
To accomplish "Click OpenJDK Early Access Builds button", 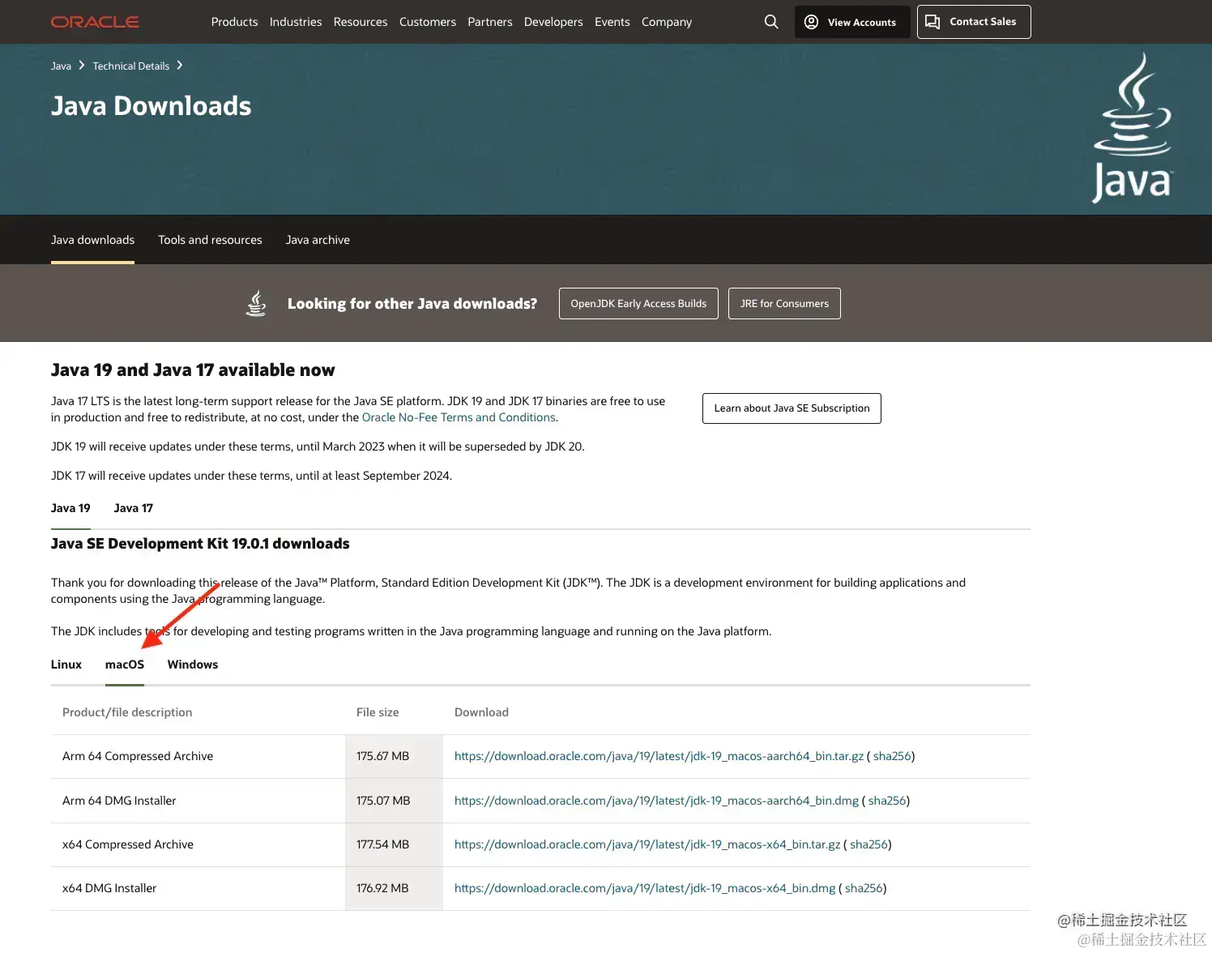I will point(638,303).
